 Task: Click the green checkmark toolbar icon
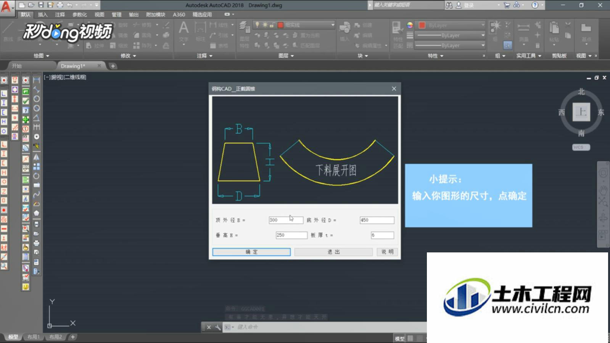coord(26,101)
